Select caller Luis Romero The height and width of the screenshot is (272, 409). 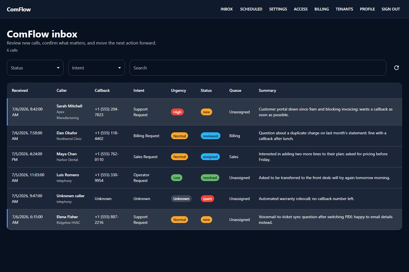coord(68,175)
